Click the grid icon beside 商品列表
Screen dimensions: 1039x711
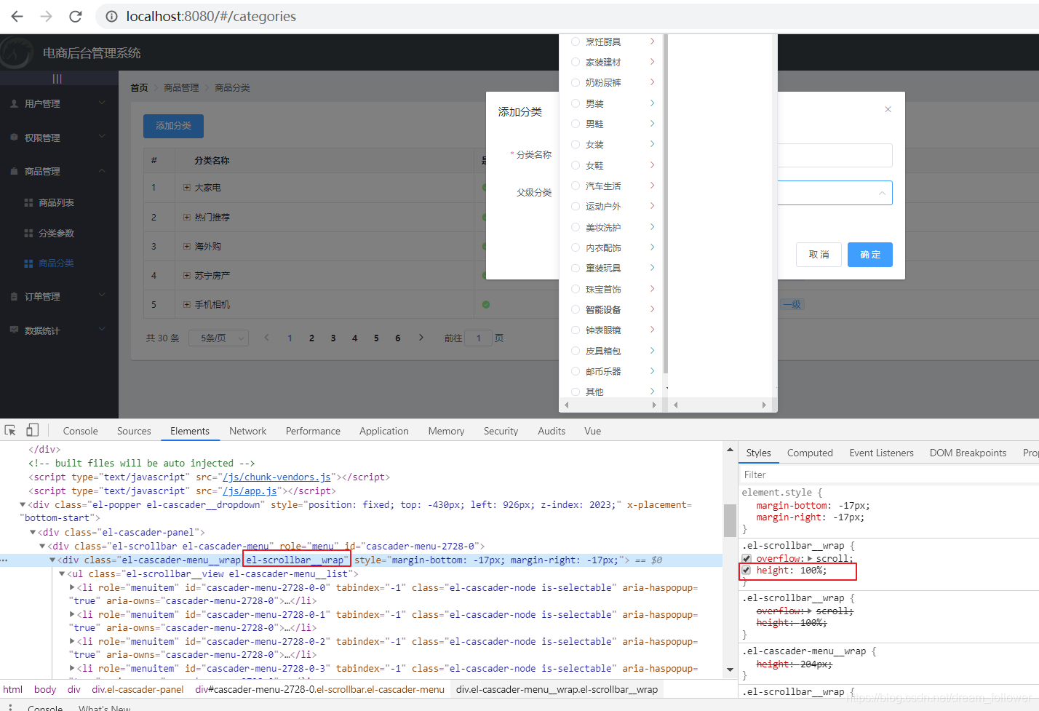[x=28, y=202]
